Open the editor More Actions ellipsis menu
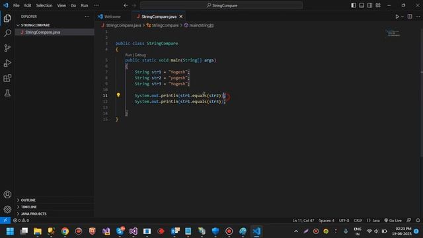This screenshot has height=238, width=423. pyautogui.click(x=418, y=17)
